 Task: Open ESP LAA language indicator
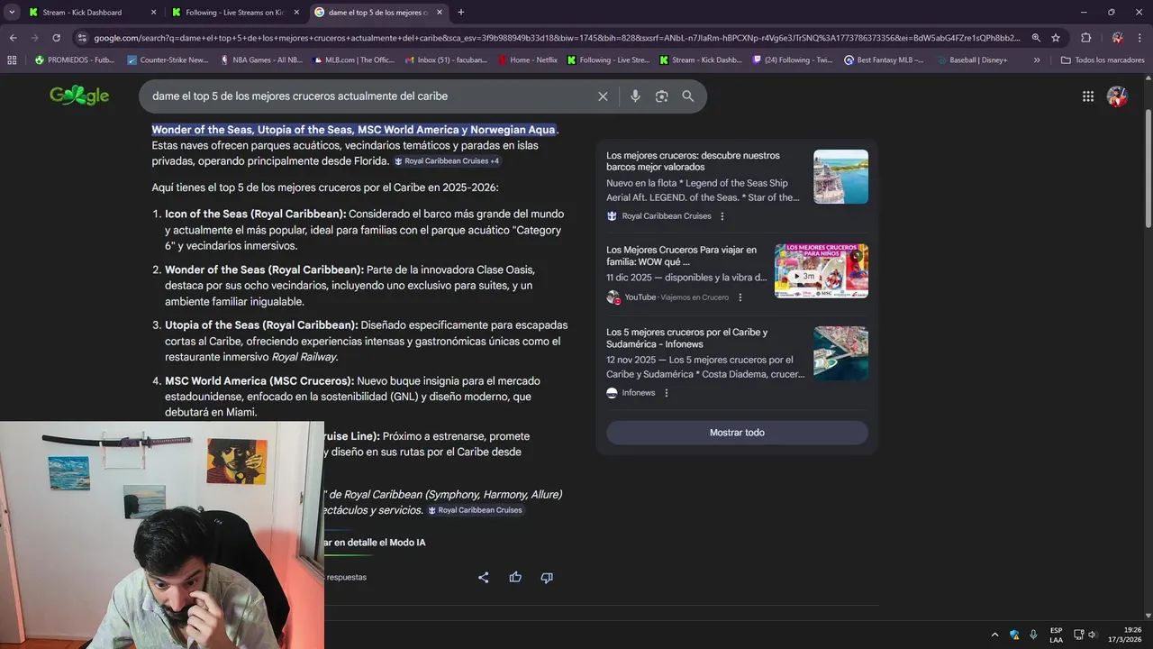click(x=1056, y=635)
